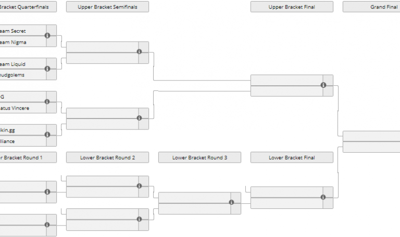Click info icon for OG vs Natus Vincere
400x237 pixels.
(47, 102)
